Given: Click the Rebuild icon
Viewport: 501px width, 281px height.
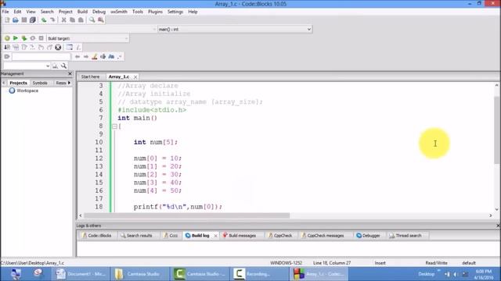Looking at the screenshot, I should [x=33, y=38].
